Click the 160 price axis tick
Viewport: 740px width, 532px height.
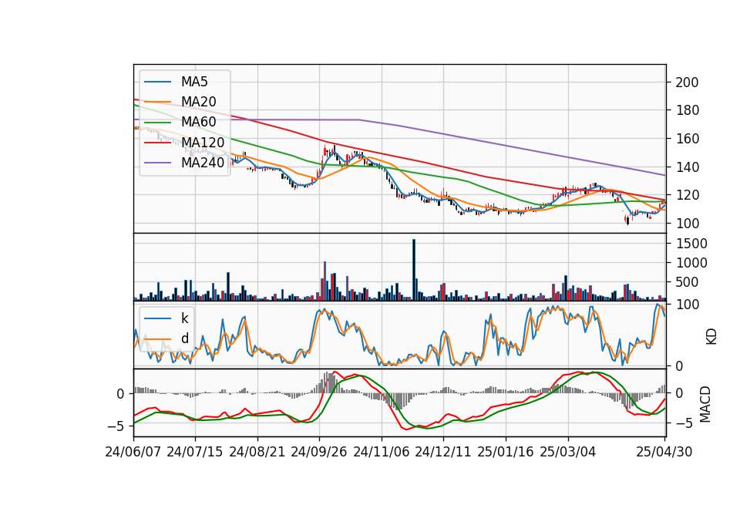point(687,139)
